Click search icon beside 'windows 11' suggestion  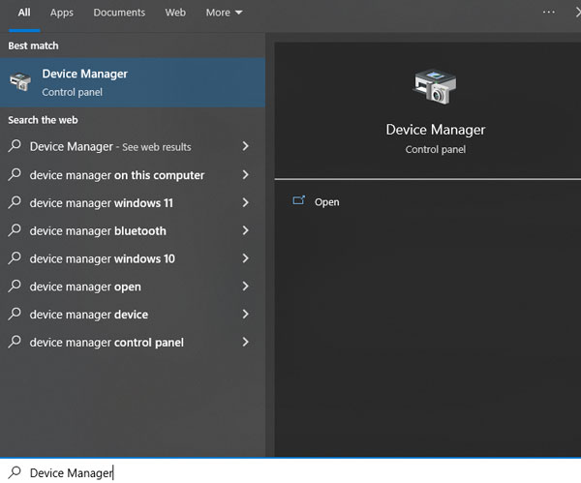coord(15,202)
